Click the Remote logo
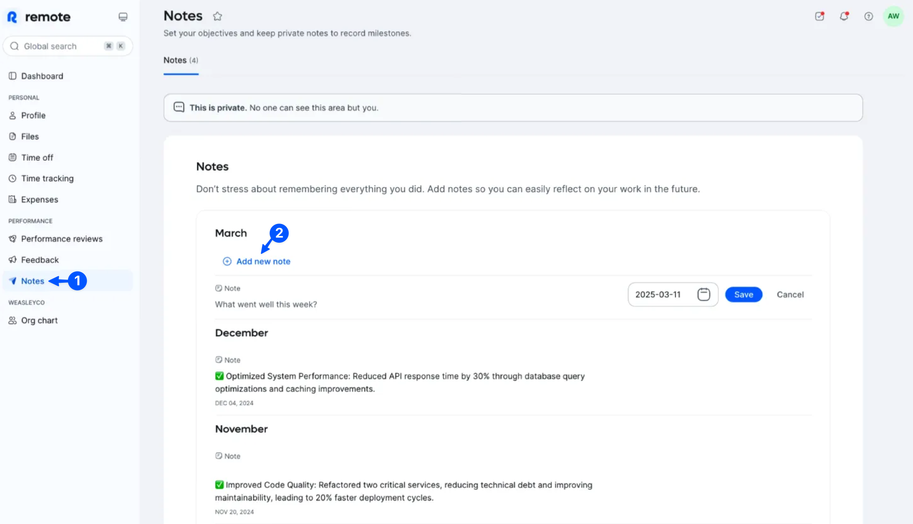The height and width of the screenshot is (524, 913). (39, 17)
